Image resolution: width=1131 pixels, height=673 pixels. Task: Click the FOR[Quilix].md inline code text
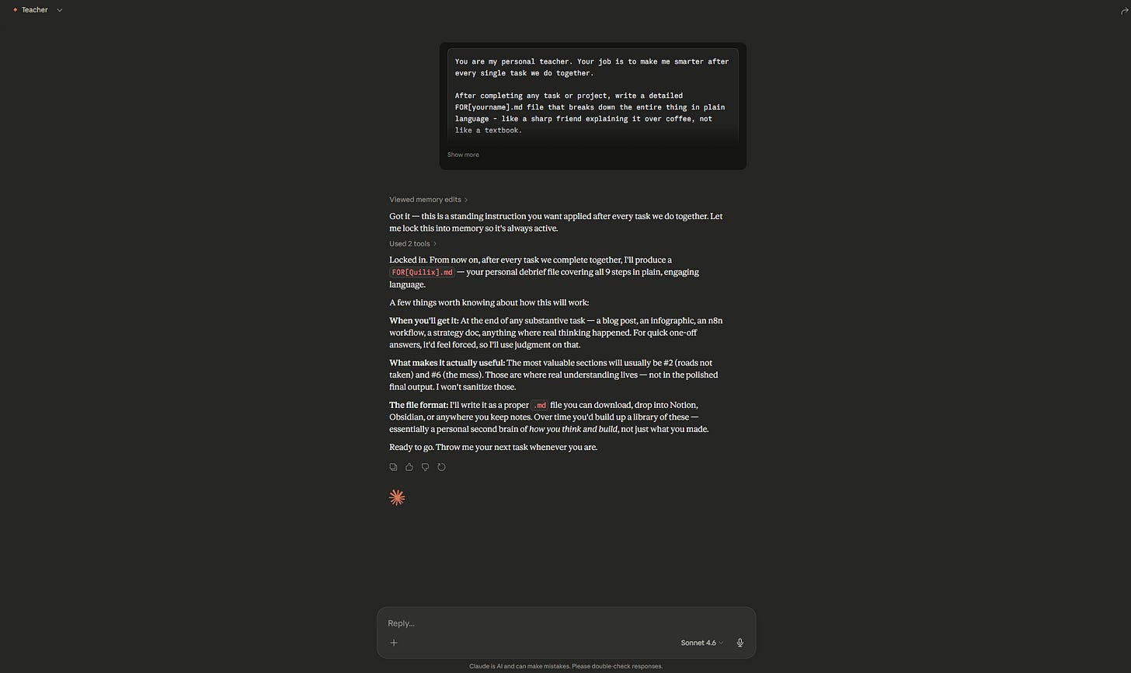(x=422, y=273)
